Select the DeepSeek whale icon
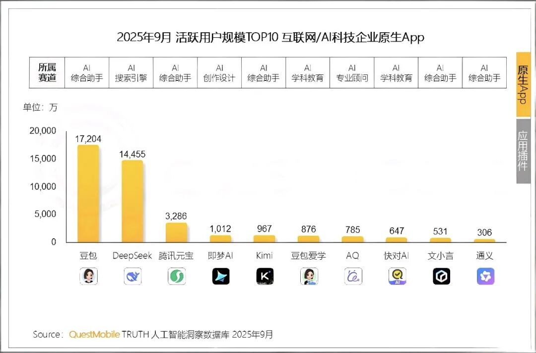536x353 pixels. [x=132, y=276]
